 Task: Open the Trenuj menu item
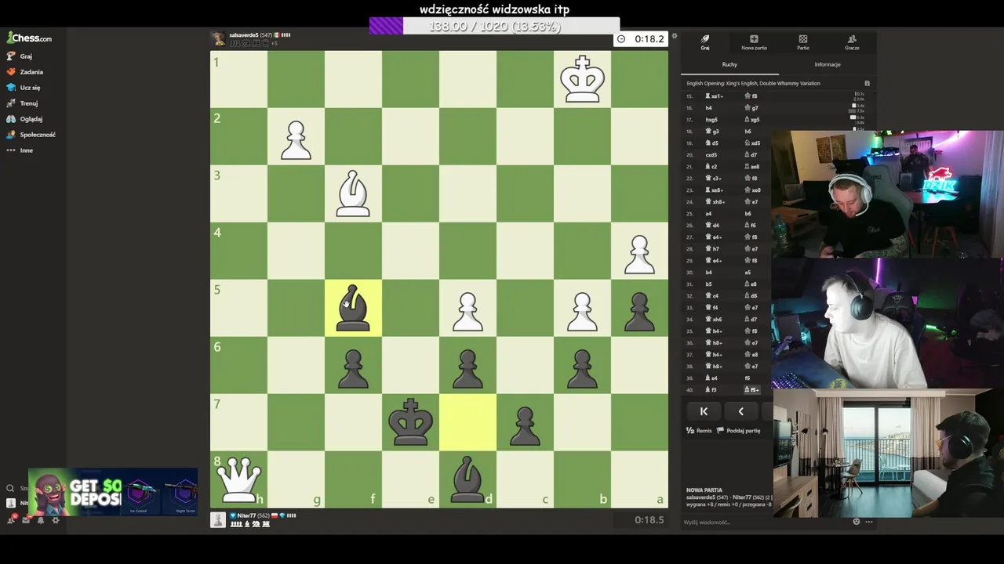point(23,103)
